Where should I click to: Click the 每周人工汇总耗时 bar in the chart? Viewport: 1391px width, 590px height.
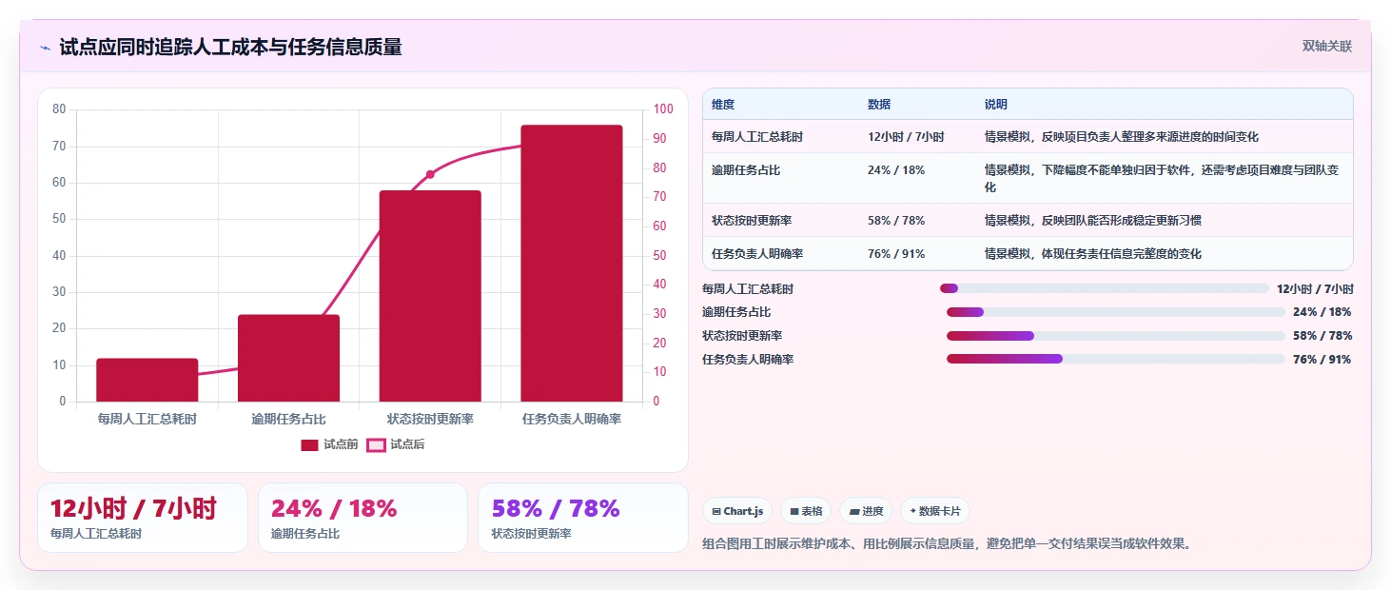pos(147,380)
